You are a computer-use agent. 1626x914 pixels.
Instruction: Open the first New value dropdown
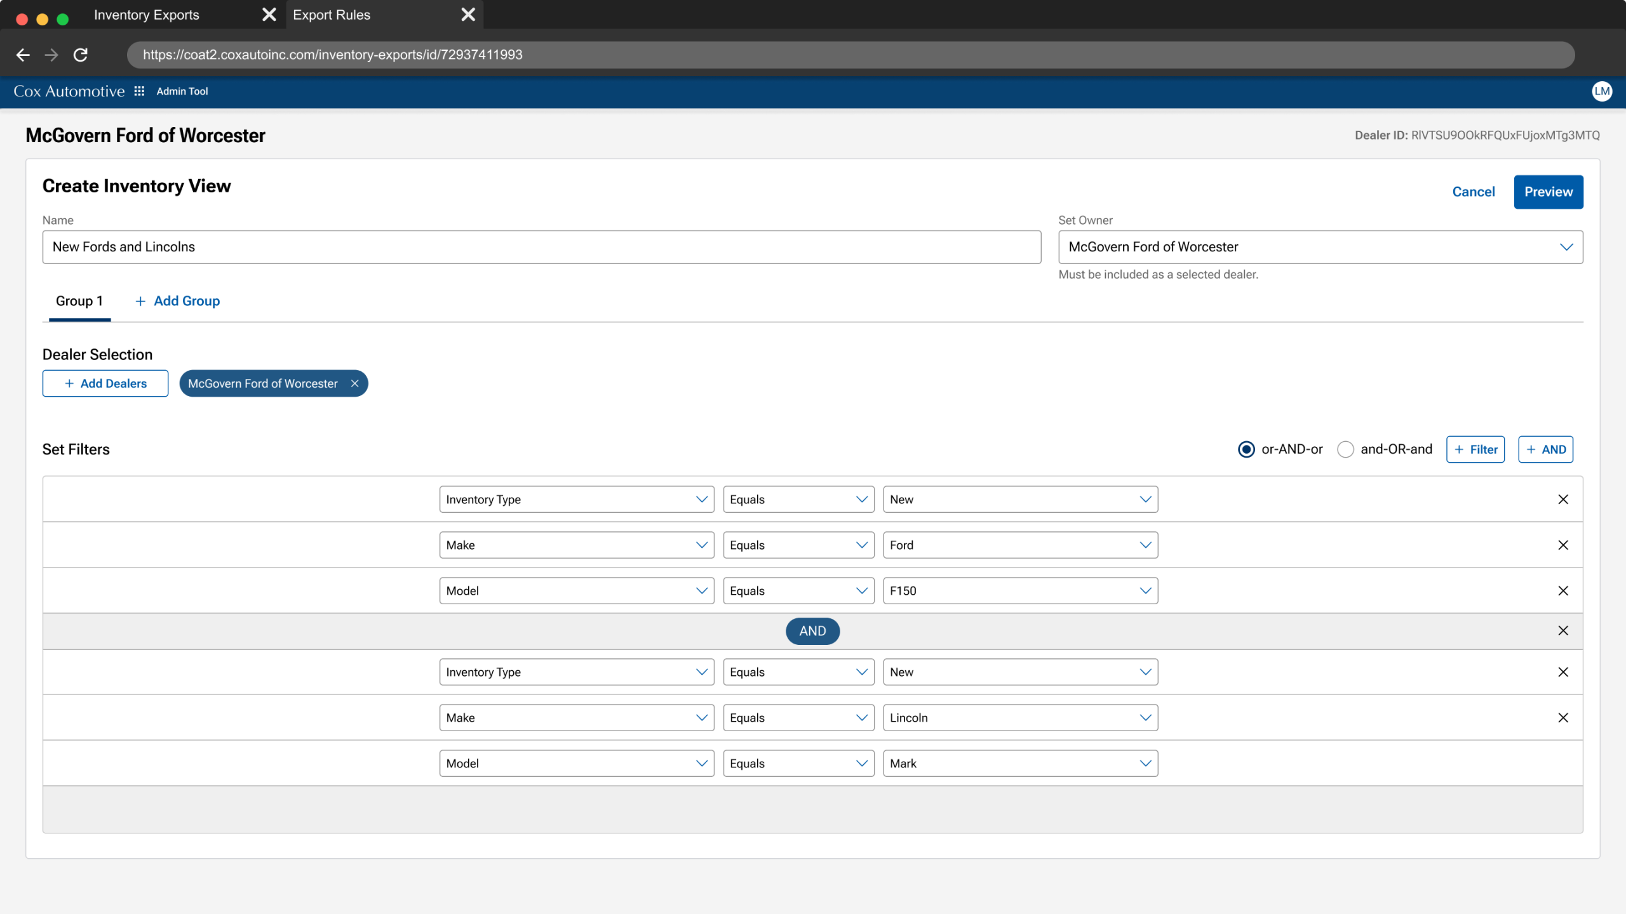(x=1020, y=500)
